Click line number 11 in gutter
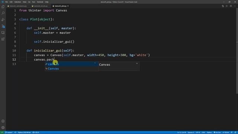This screenshot has height=134, width=238. pyautogui.click(x=14, y=55)
